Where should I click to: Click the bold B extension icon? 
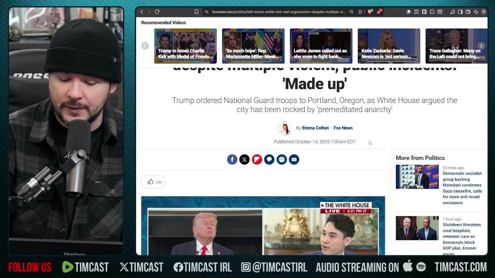tap(424, 12)
